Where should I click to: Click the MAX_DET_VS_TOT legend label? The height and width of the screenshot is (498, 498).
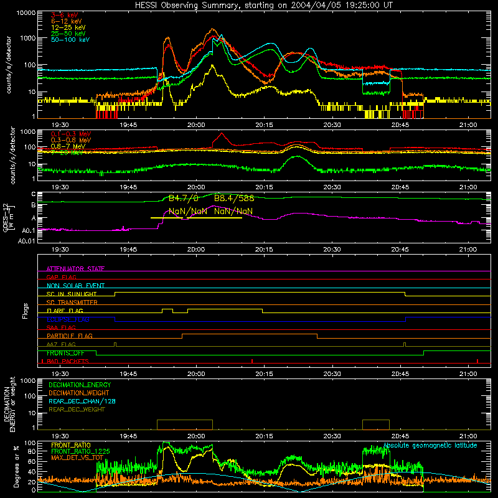coord(77,458)
